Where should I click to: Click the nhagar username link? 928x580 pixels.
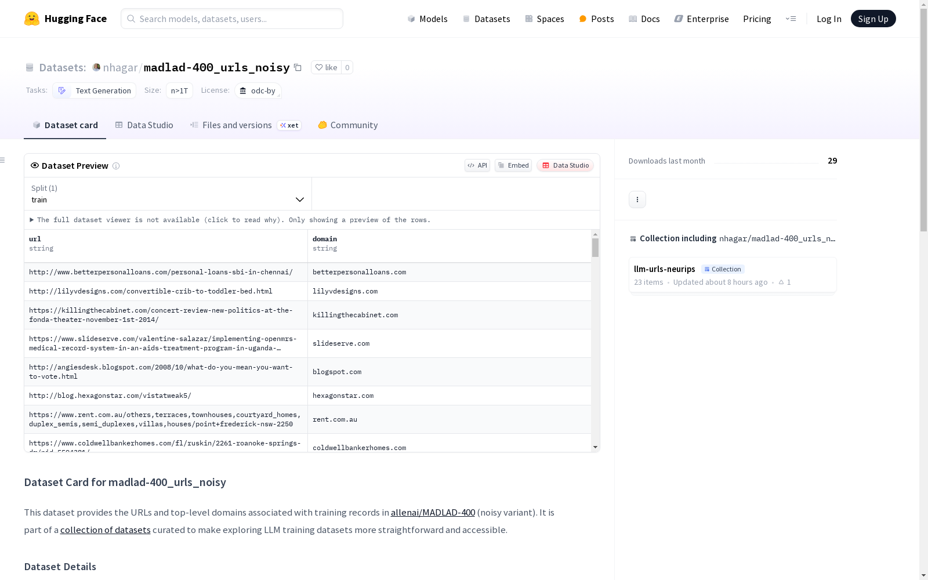tap(120, 67)
